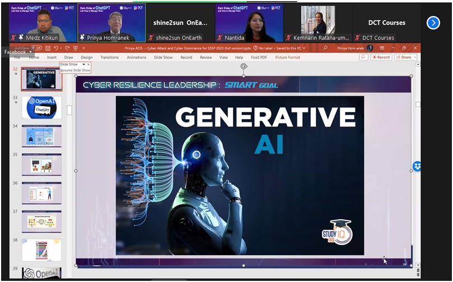Screen dimensions: 453x282
Task: Switch to the Picture Format tab
Action: click(287, 57)
